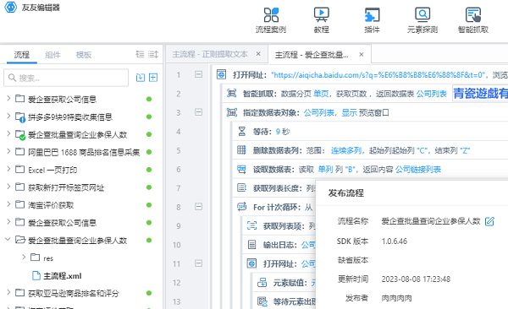Launch the 元素探测 element inspector

click(422, 20)
